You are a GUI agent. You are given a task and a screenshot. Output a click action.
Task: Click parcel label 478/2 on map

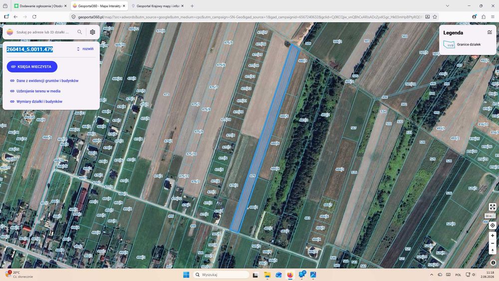(233, 185)
